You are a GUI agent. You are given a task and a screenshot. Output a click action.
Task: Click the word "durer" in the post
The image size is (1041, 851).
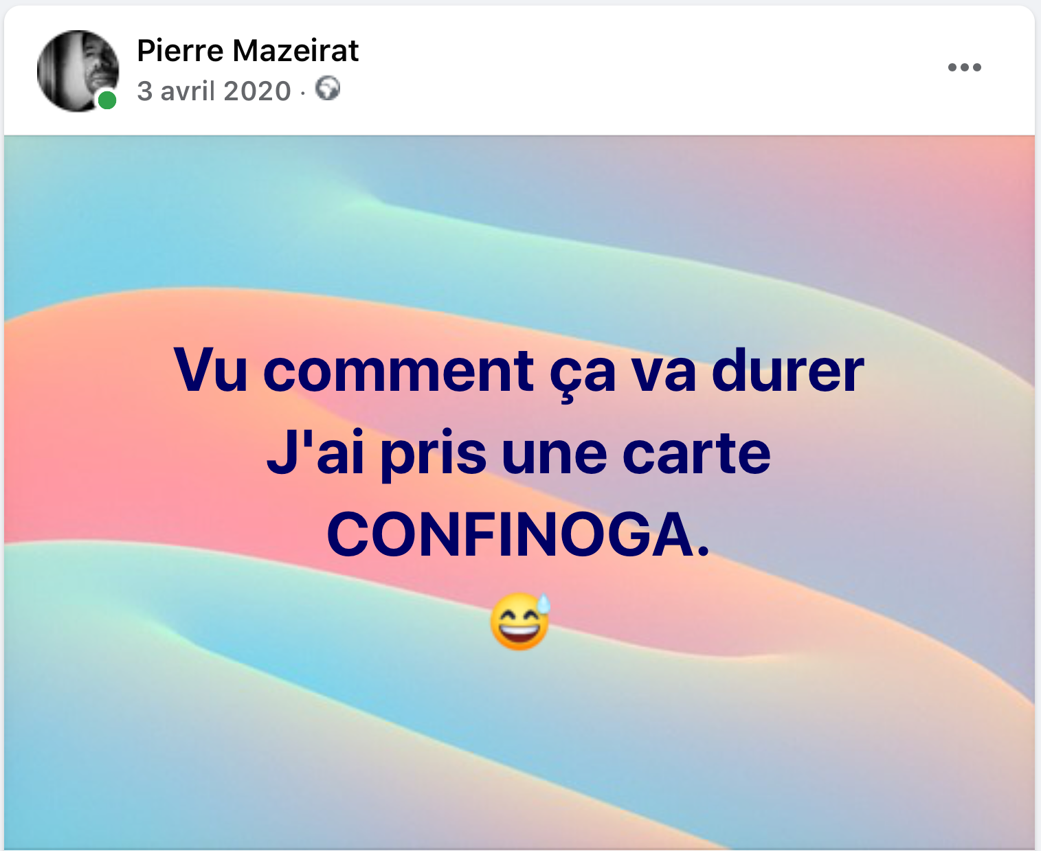788,371
